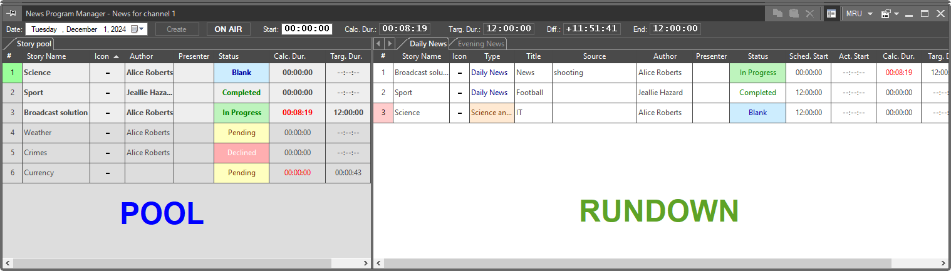Switch to the Evening News tab

(480, 44)
